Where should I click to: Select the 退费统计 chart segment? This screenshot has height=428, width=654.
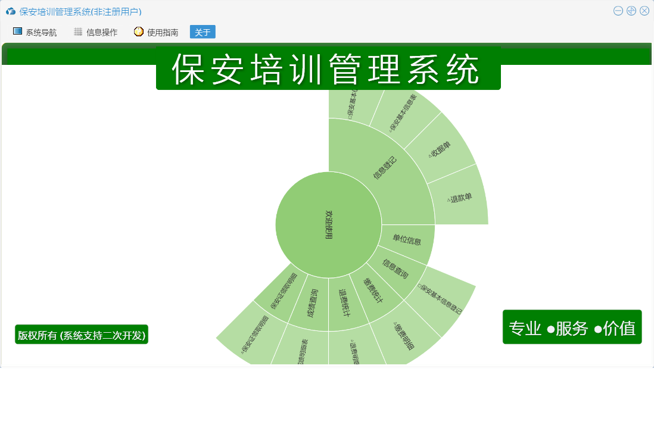tap(345, 304)
